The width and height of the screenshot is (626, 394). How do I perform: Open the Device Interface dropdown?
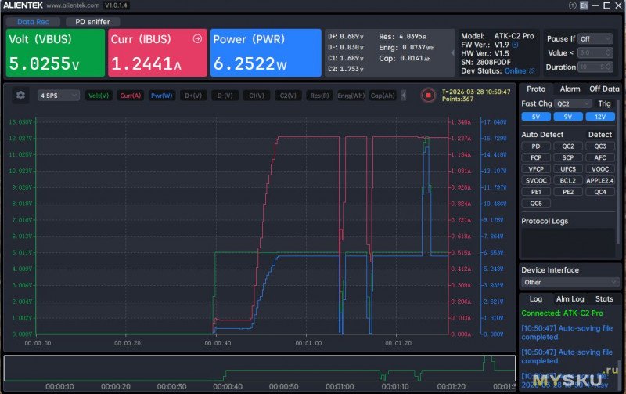tap(570, 282)
